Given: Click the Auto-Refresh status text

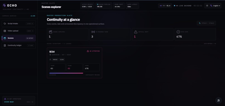Looking at the screenshot, I should tap(210, 44).
